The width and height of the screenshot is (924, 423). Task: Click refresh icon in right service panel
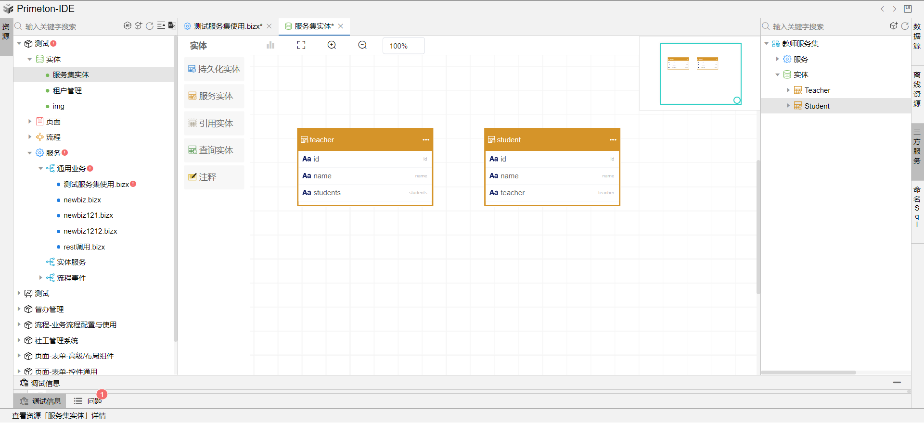pyautogui.click(x=905, y=26)
